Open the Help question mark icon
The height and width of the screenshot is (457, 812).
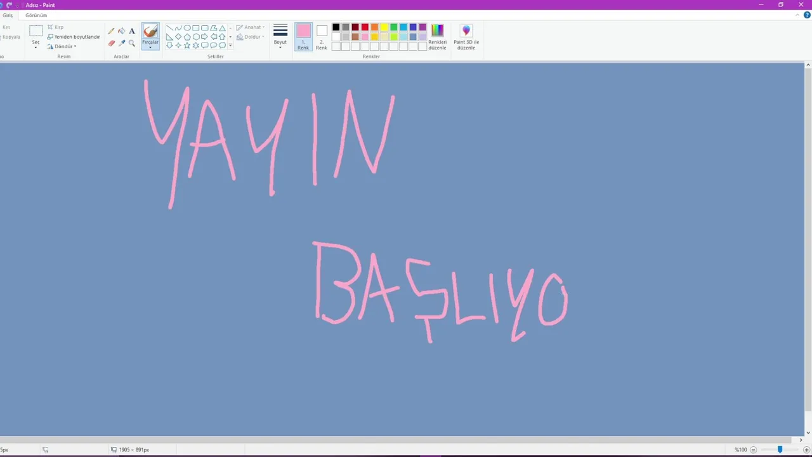[x=807, y=15]
